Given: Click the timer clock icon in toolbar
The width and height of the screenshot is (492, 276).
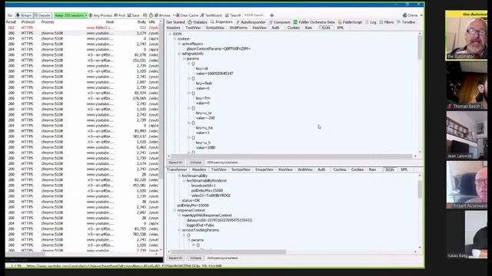Looking at the screenshot, I should click(151, 15).
